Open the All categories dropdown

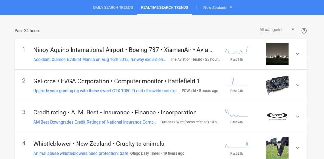(x=277, y=30)
